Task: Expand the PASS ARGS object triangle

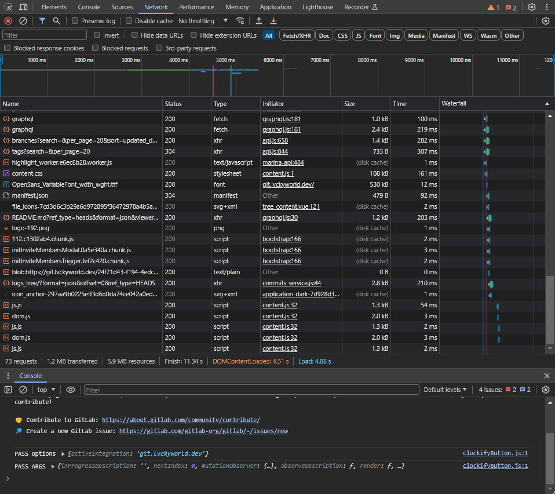Action: coord(54,466)
